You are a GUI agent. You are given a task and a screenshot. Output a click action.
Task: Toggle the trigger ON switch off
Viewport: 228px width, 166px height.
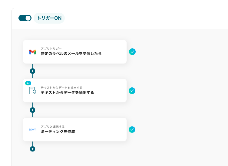click(x=25, y=18)
